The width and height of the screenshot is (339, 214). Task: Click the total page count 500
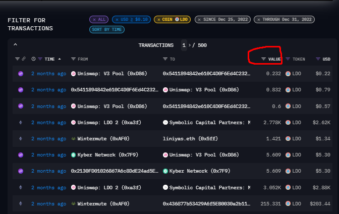202,45
